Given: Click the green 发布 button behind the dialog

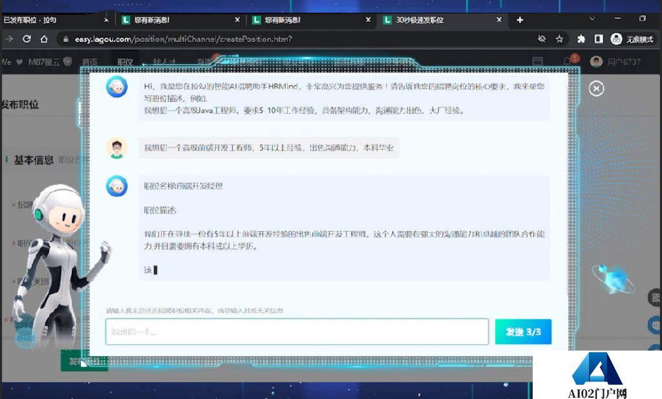Looking at the screenshot, I should [x=84, y=362].
